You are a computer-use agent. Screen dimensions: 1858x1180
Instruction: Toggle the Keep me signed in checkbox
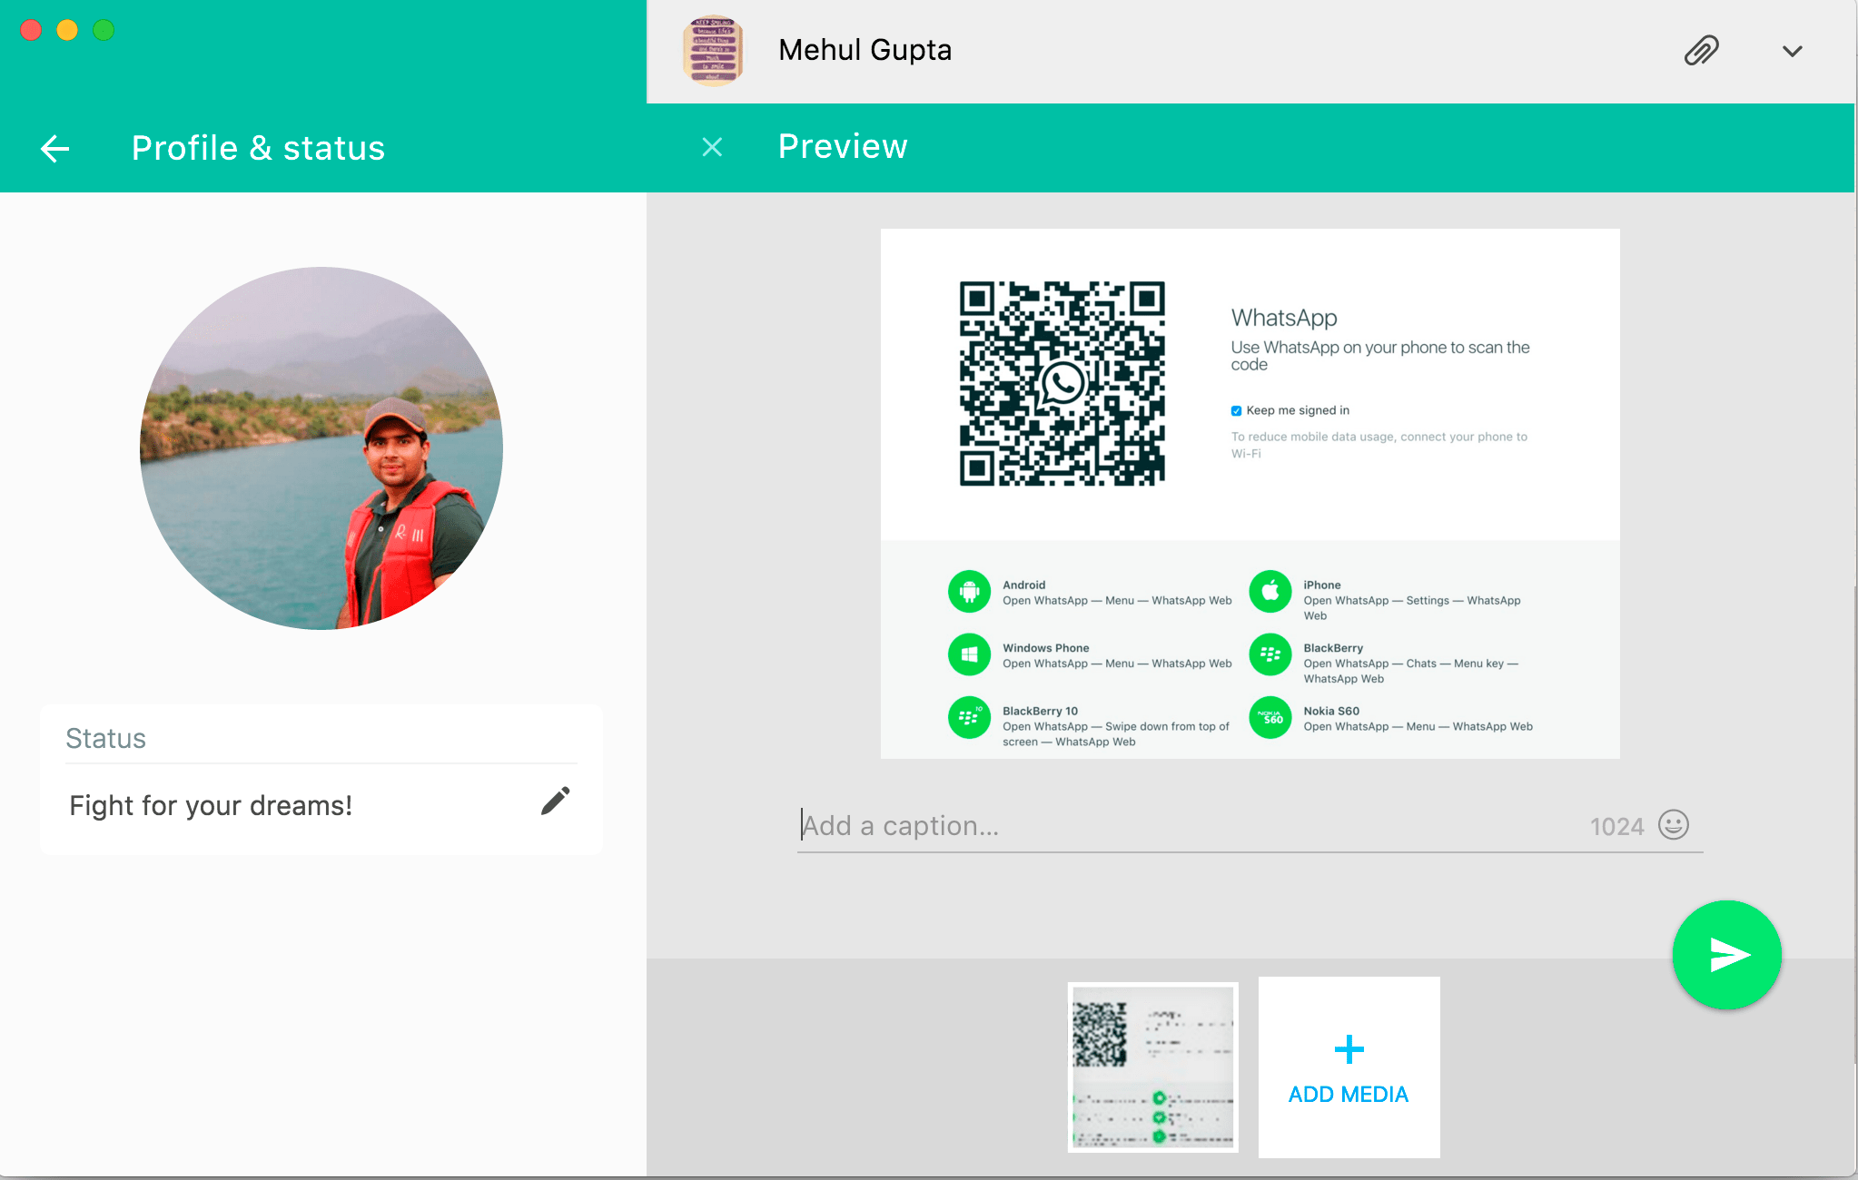(1236, 411)
